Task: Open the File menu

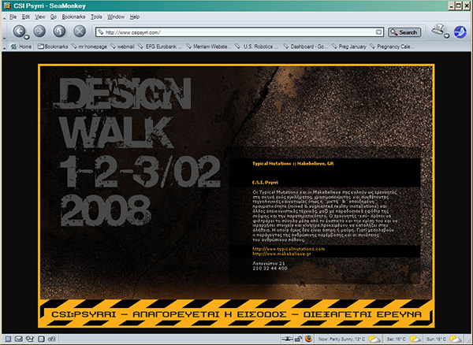Action: 13,17
